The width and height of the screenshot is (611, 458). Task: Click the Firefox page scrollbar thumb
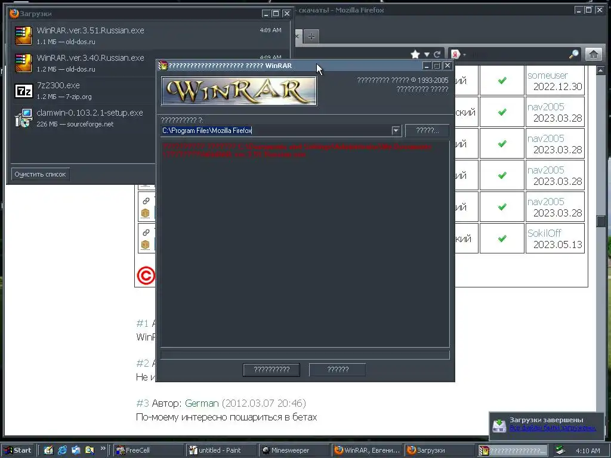(600, 222)
